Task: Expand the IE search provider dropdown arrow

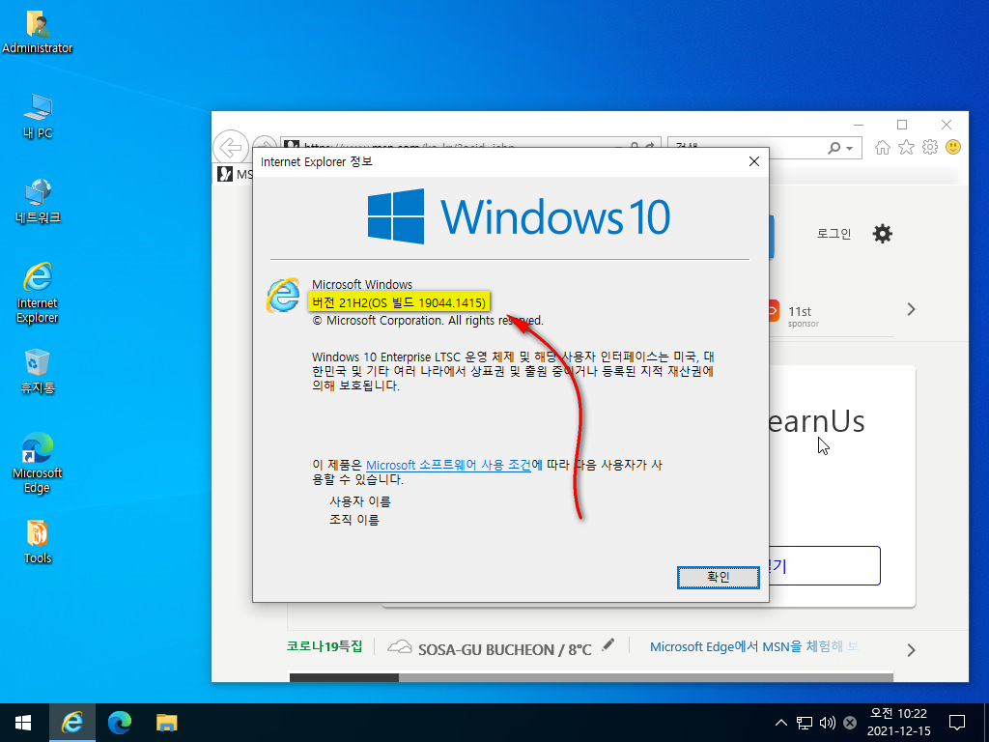Action: pyautogui.click(x=850, y=148)
